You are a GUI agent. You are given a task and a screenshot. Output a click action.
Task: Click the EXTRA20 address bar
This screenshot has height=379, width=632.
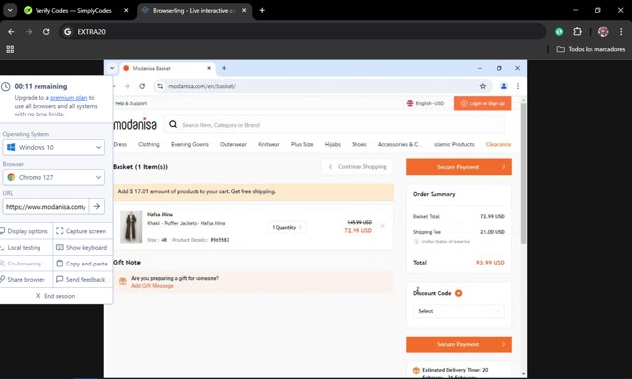302,32
